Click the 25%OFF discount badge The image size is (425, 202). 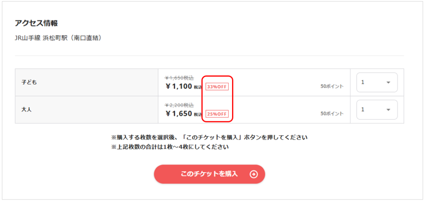coord(217,114)
